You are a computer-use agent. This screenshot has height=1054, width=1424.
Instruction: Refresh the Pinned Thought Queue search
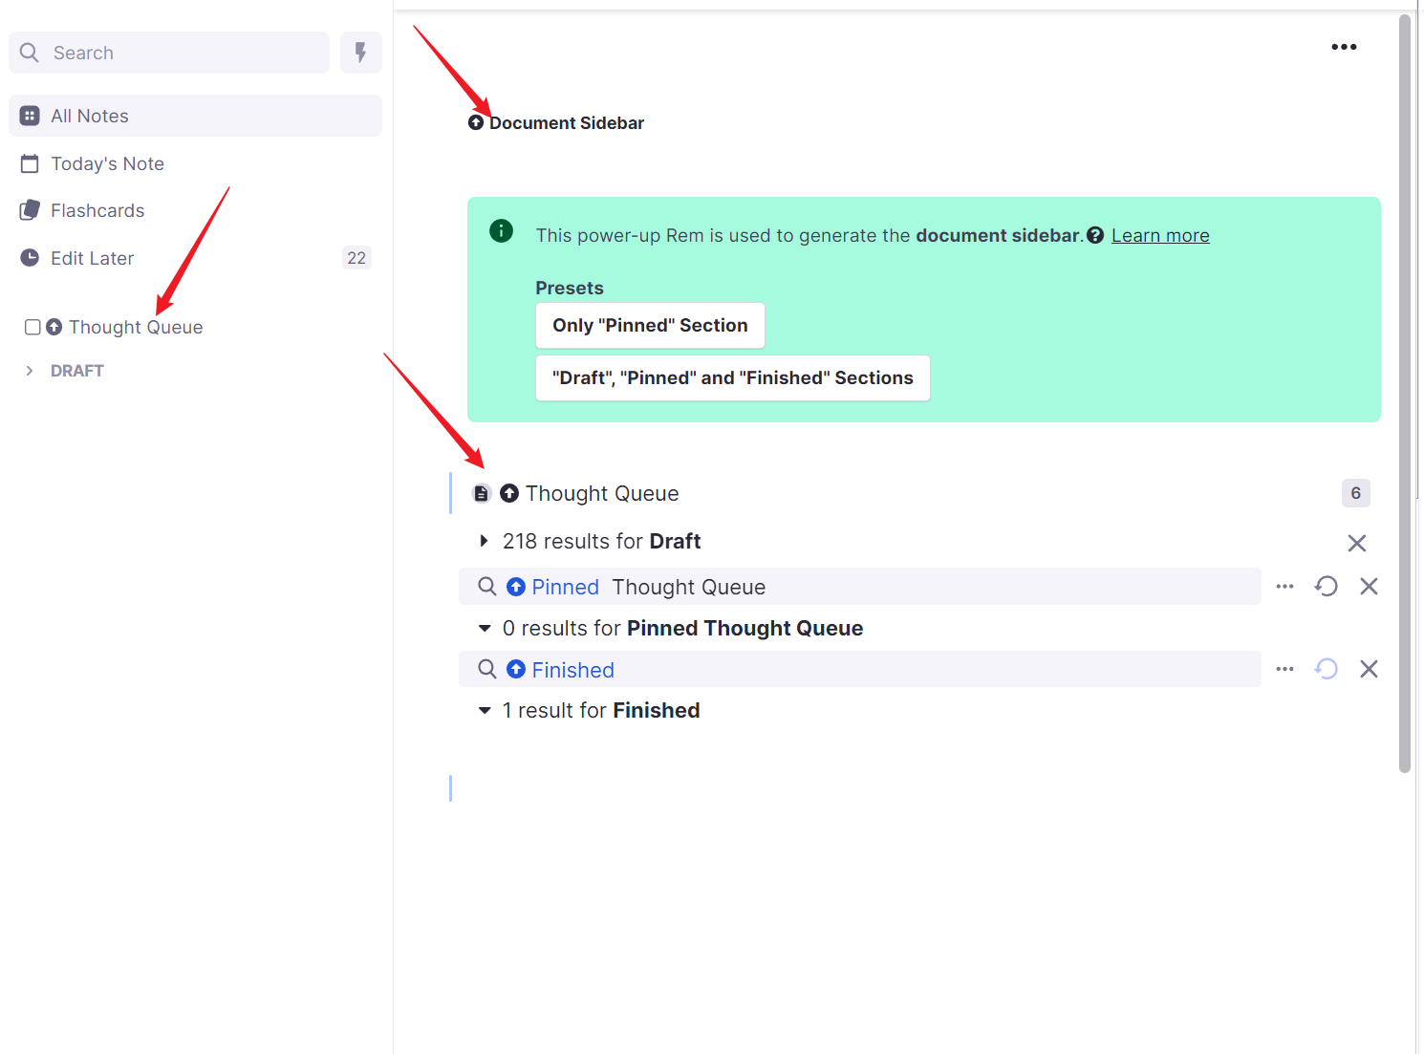[1326, 587]
